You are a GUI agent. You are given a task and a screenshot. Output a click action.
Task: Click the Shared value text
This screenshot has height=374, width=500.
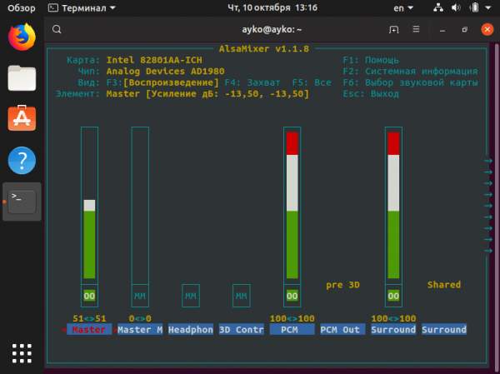pyautogui.click(x=444, y=285)
